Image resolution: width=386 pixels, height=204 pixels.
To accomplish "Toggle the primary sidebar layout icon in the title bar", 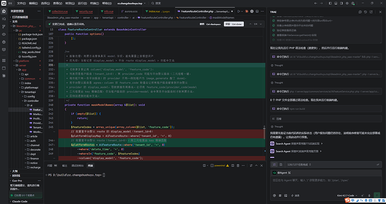I will click(330, 3).
